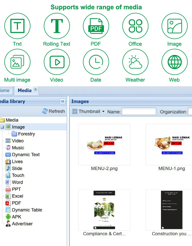Select the Excel spreadsheet icon
192x246 pixels.
tap(8, 196)
